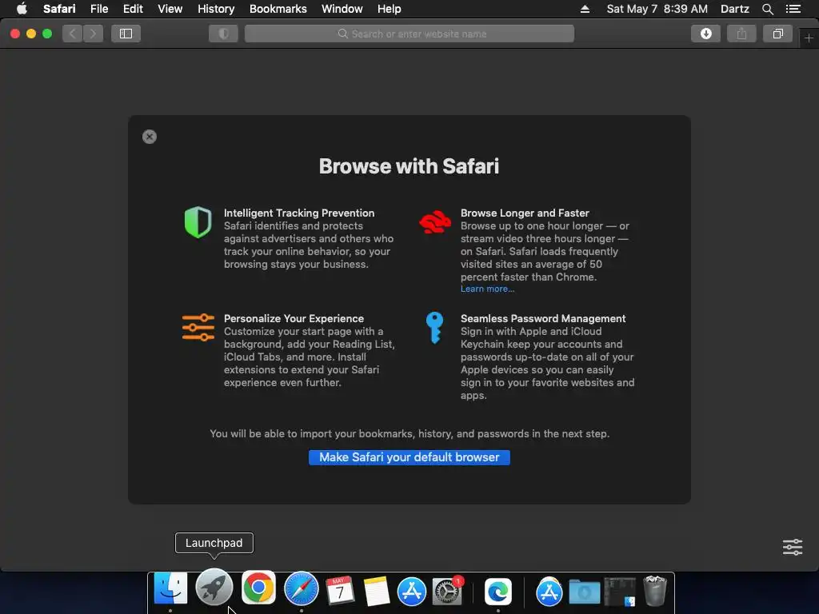The height and width of the screenshot is (614, 819).
Task: Open Notes from the Dock
Action: (x=377, y=591)
